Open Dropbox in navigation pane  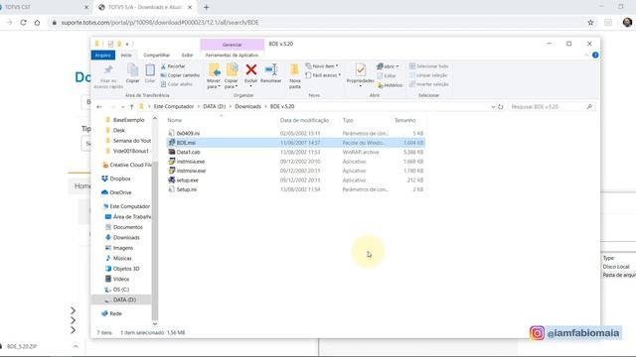point(120,178)
